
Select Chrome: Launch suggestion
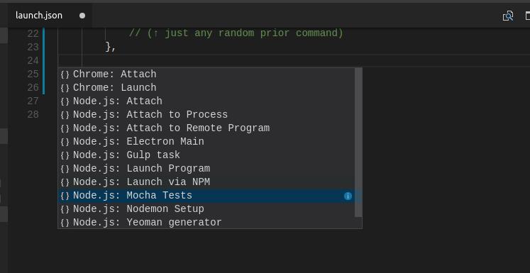click(x=206, y=88)
